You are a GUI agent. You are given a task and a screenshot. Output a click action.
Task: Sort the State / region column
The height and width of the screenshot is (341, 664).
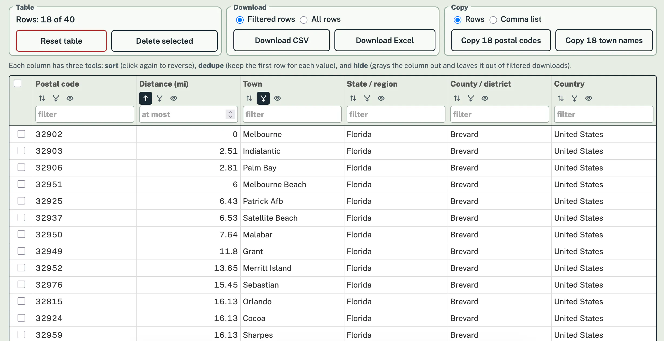tap(353, 98)
